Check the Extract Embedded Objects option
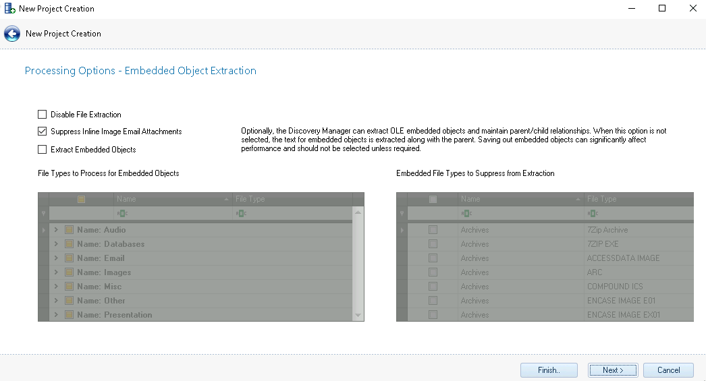This screenshot has width=706, height=381. pos(43,150)
